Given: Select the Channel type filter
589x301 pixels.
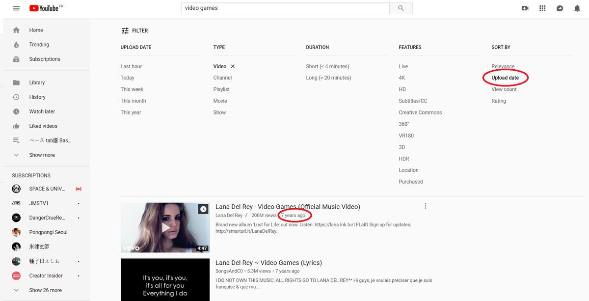Looking at the screenshot, I should pos(222,78).
